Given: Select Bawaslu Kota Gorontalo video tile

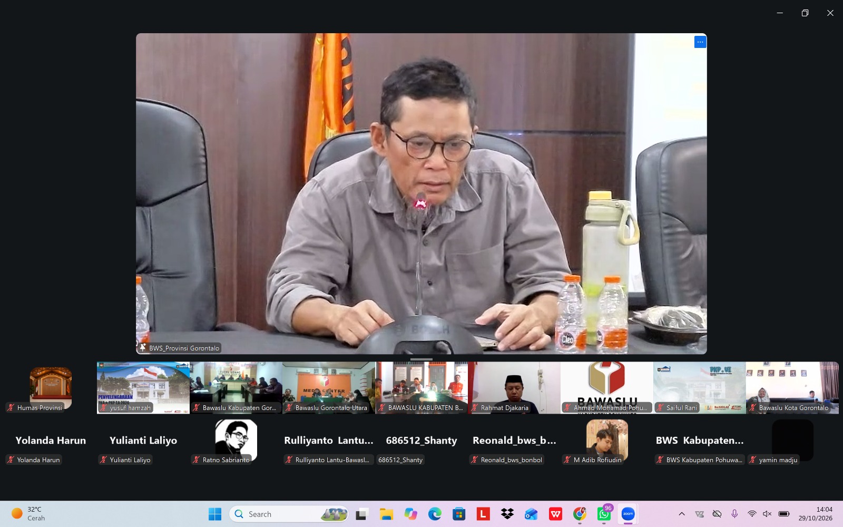Looking at the screenshot, I should tap(792, 387).
